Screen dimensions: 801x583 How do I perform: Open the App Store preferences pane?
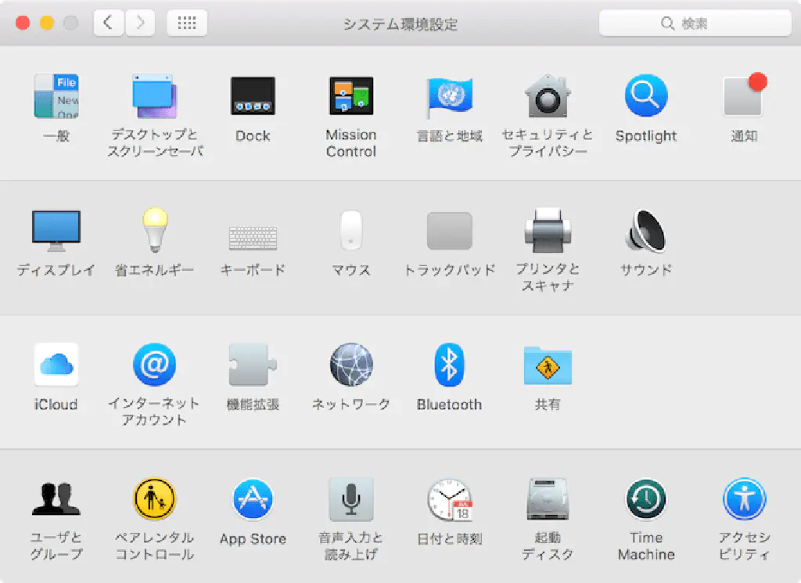[253, 499]
